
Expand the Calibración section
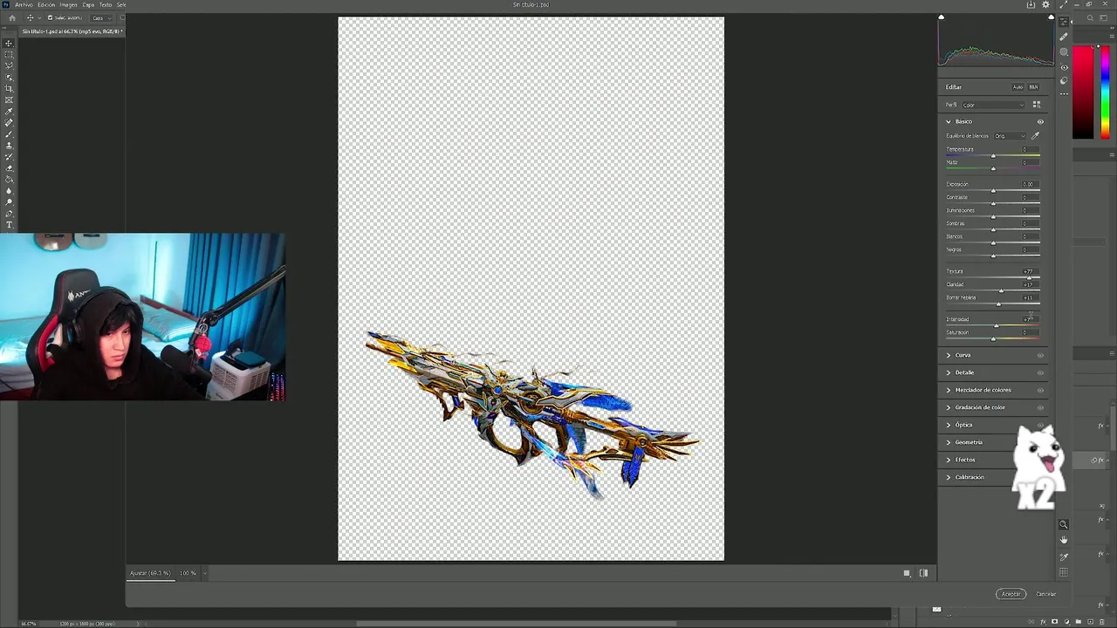tap(949, 477)
